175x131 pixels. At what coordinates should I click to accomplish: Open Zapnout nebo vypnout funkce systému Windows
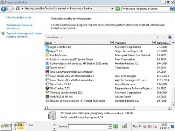click(x=24, y=35)
